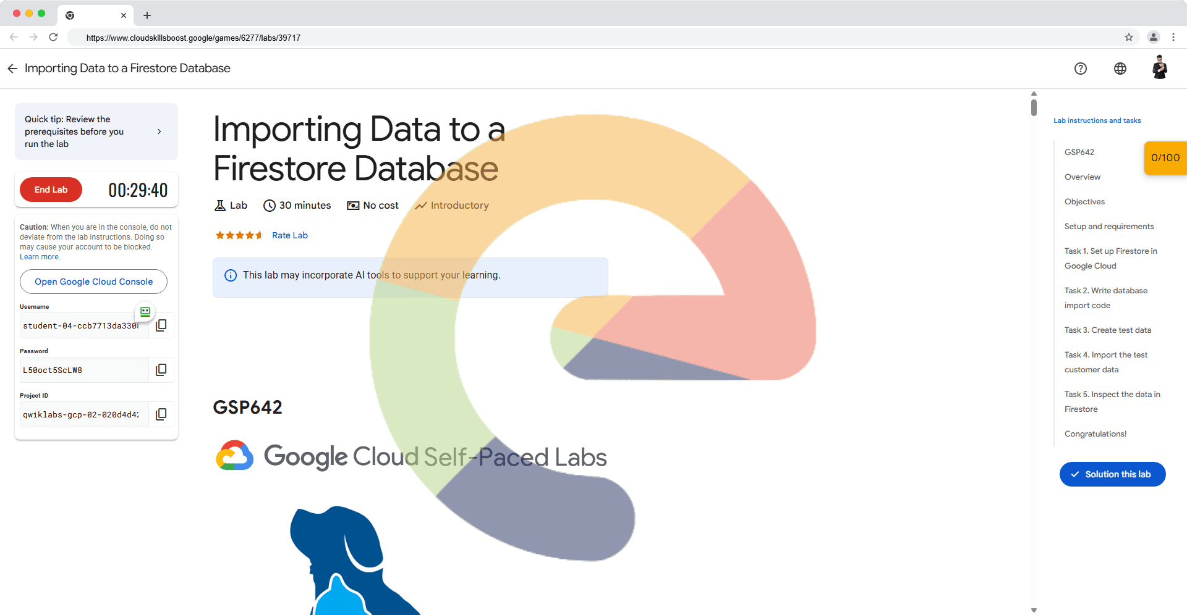This screenshot has width=1187, height=615.
Task: Jump to Task 1 Set up Firestore section
Action: pos(1110,258)
